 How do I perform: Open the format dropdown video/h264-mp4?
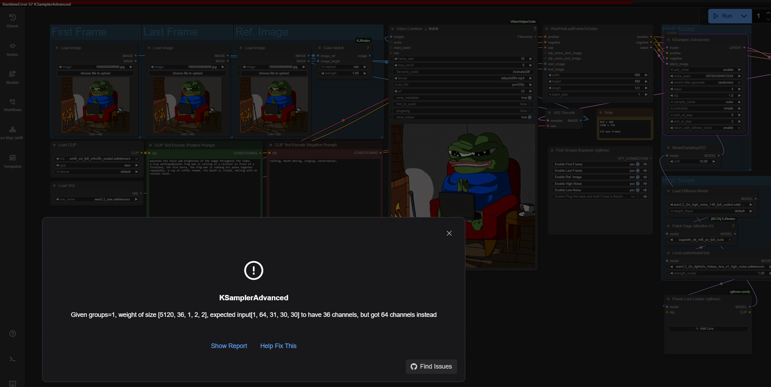tap(463, 78)
